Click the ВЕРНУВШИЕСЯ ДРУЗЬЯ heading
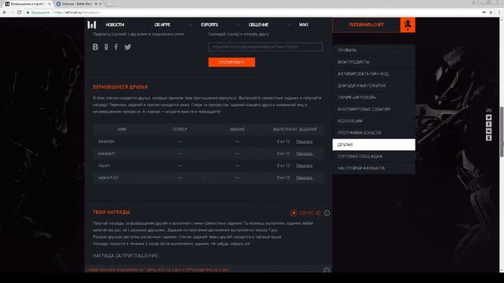 [x=120, y=87]
